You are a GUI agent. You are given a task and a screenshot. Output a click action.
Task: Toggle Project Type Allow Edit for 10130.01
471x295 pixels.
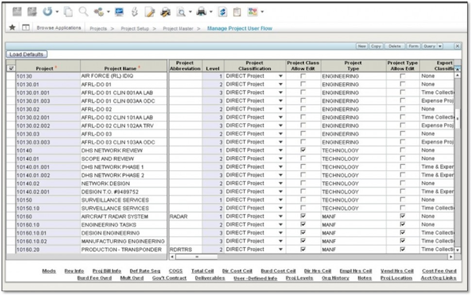[x=403, y=84]
